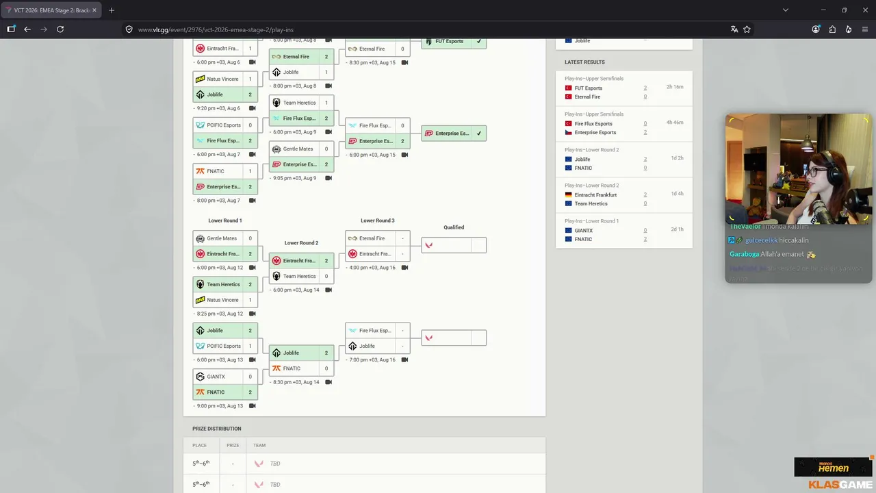Open the shield site-protection icon in address bar
876x493 pixels.
(x=129, y=29)
